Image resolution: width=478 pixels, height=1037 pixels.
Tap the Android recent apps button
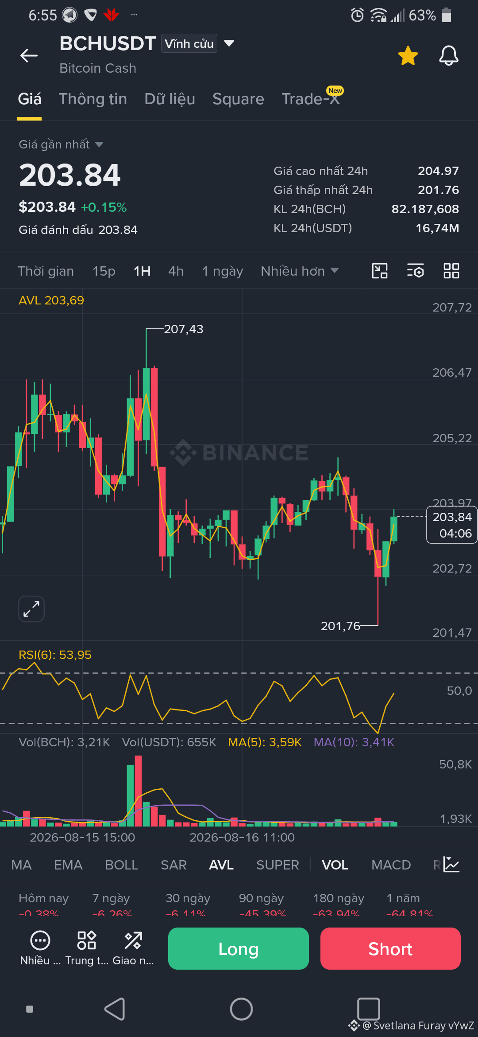pos(368,1009)
